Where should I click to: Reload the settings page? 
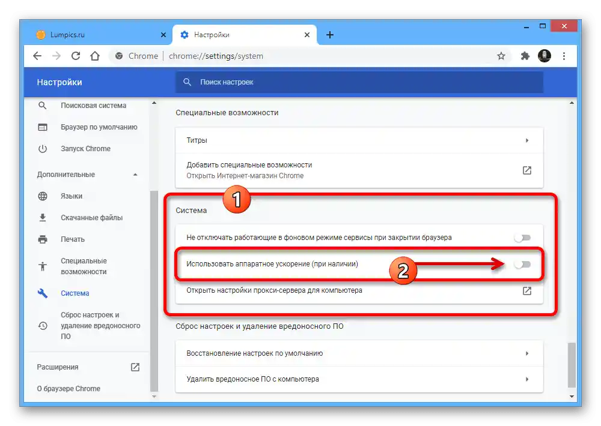[x=76, y=56]
